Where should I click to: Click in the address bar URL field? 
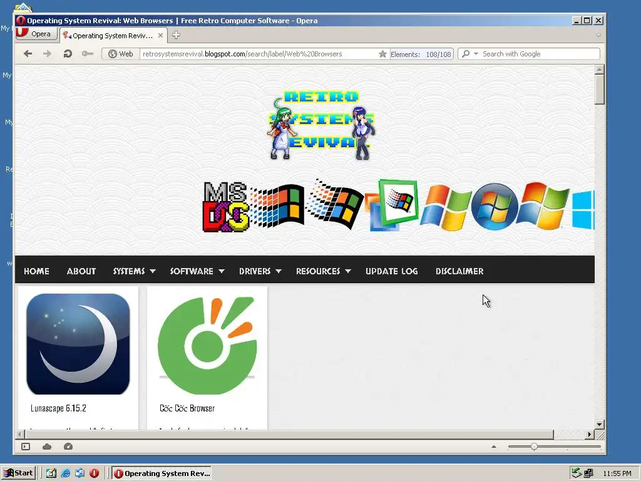259,54
